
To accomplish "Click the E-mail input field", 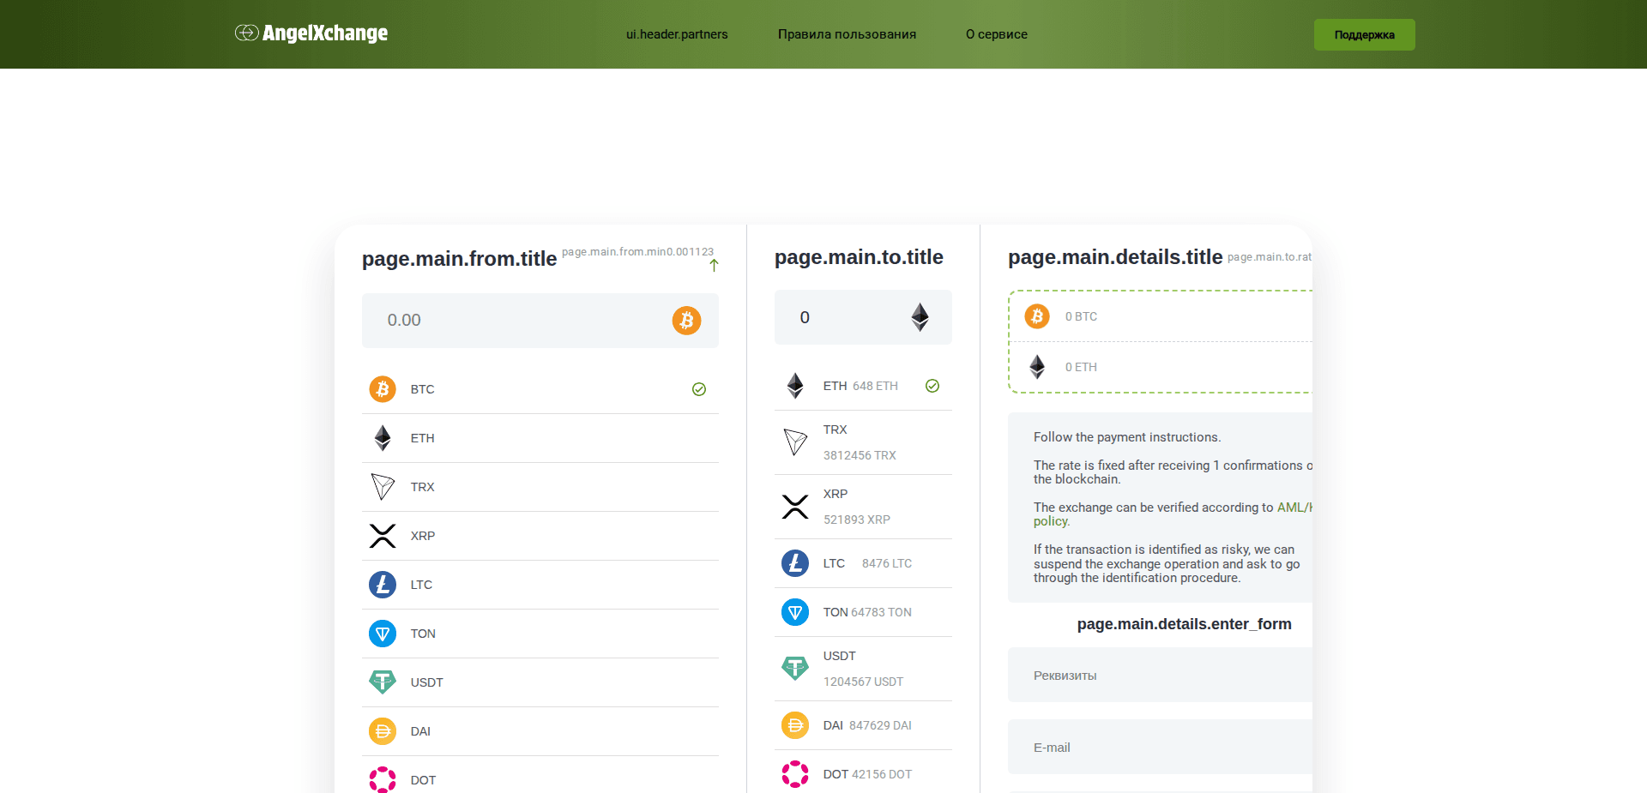I will tap(1158, 747).
